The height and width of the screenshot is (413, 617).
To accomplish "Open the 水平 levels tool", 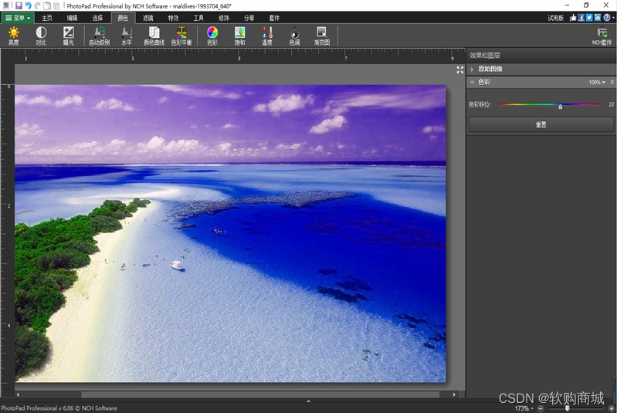I will coord(127,36).
